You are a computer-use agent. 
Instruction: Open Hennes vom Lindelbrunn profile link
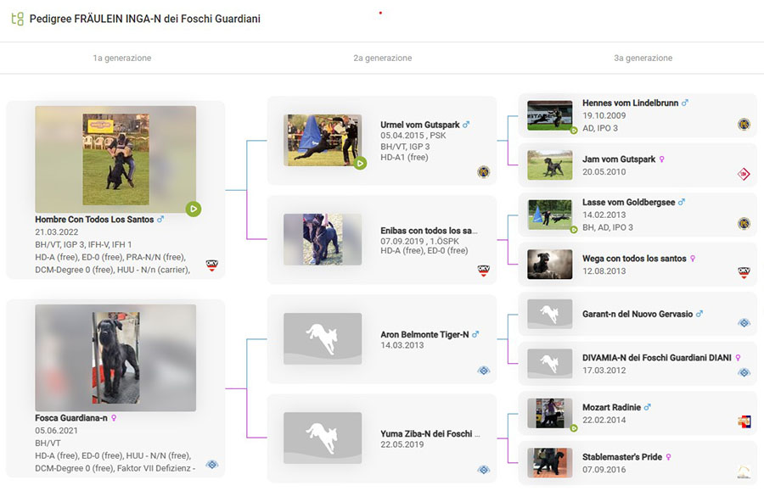(630, 103)
